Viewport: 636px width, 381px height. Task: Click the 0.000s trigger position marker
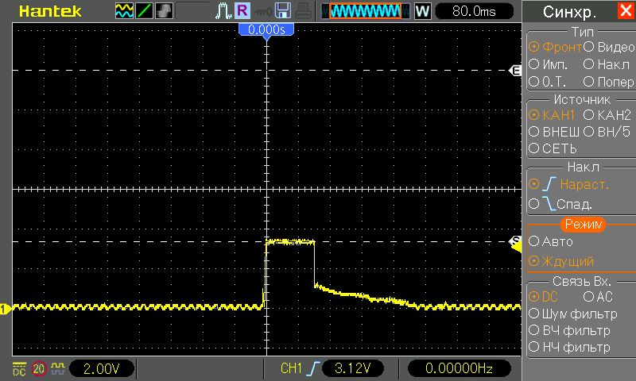pos(267,29)
